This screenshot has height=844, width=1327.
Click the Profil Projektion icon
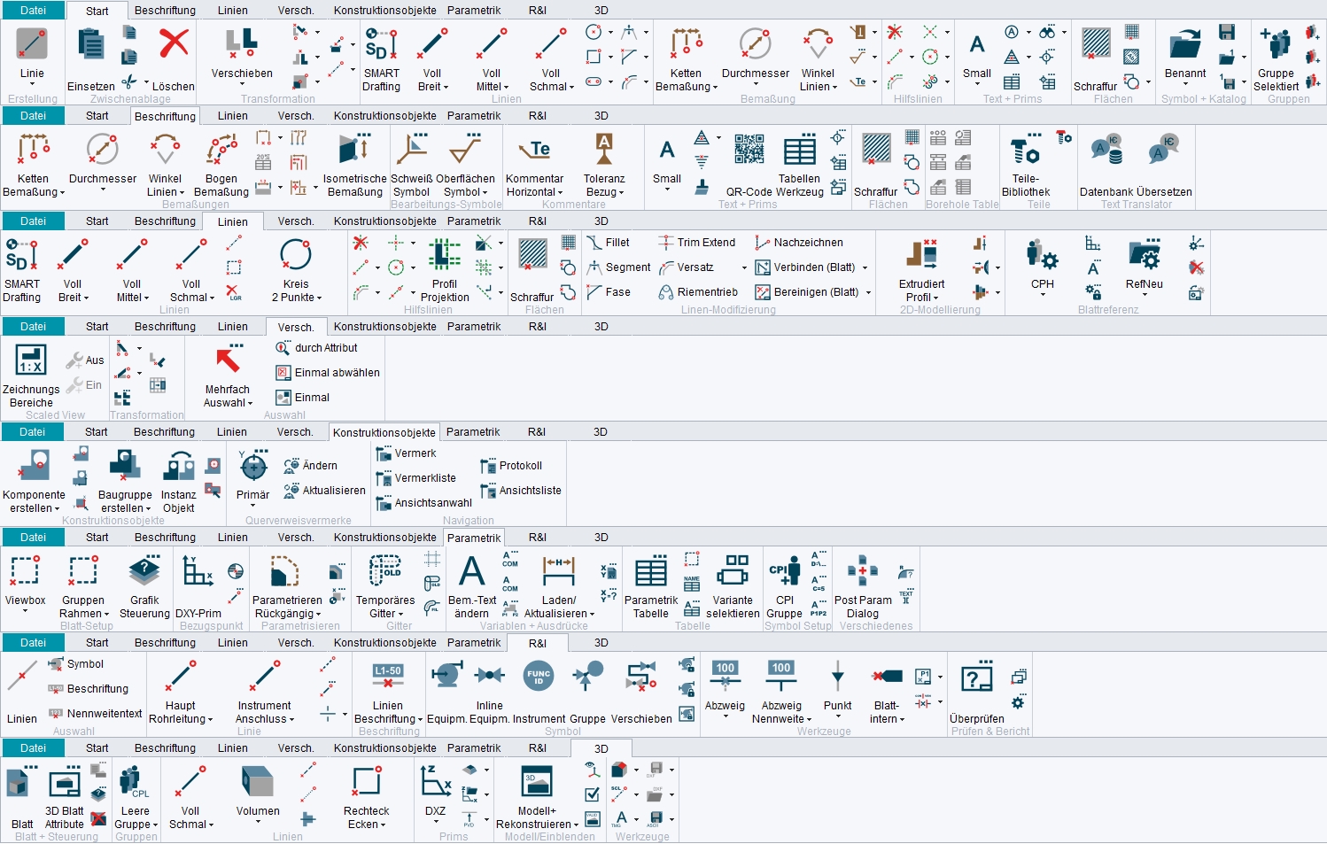445,255
